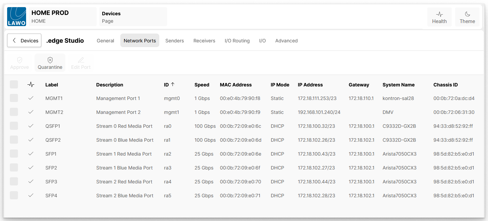
Task: Click the Quarantine shield icon
Action: (50, 60)
